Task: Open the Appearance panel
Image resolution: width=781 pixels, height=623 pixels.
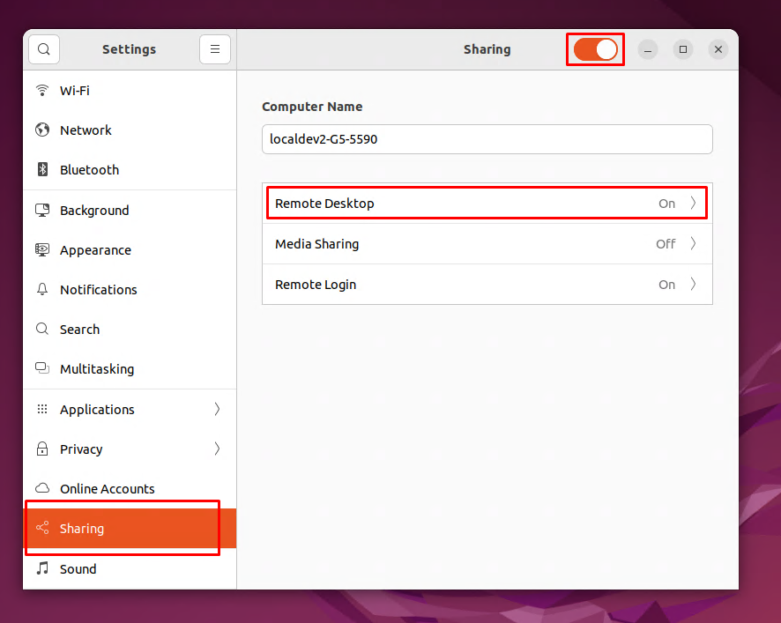Action: (130, 250)
